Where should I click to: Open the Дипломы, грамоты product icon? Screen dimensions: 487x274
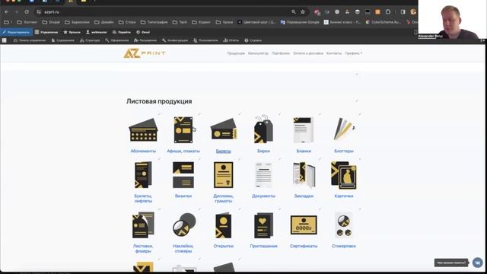(223, 175)
